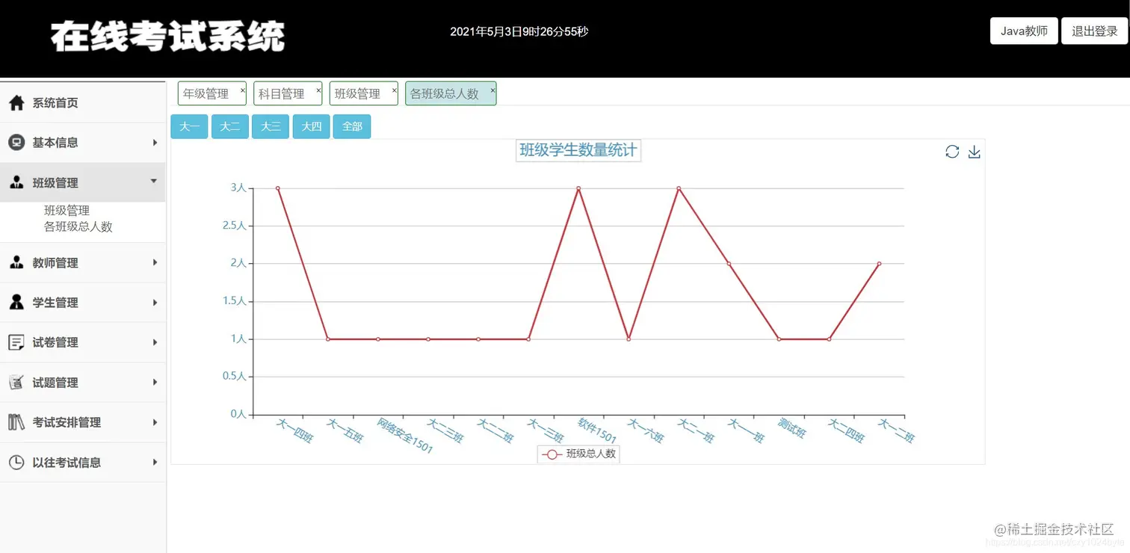Click the 测试班 axis label
The width and height of the screenshot is (1130, 553).
click(791, 428)
